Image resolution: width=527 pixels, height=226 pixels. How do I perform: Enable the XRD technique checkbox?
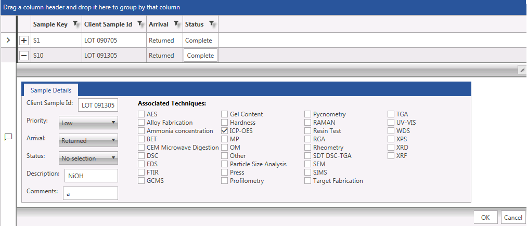[x=391, y=148]
